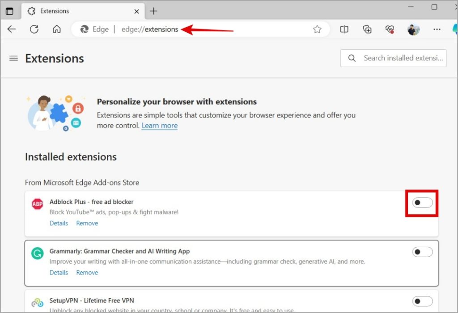This screenshot has height=313, width=458.
Task: Open the tab actions menu icon
Action: [9, 11]
